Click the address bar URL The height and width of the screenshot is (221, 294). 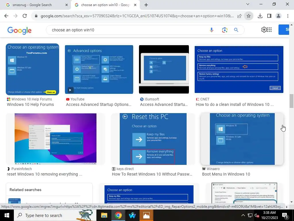pyautogui.click(x=137, y=16)
